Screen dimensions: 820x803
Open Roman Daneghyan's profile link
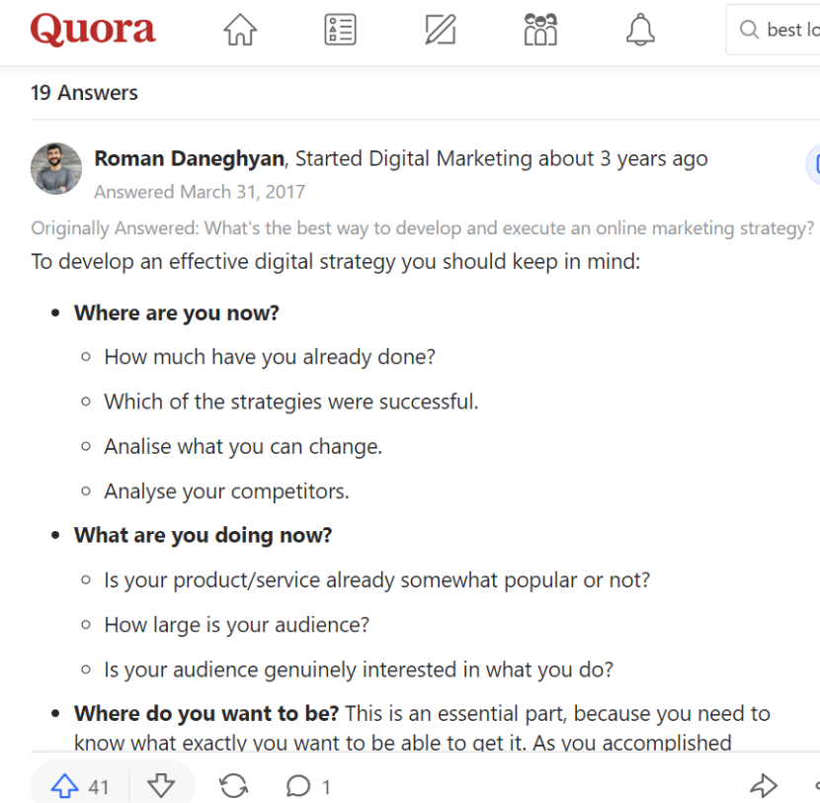pyautogui.click(x=190, y=158)
